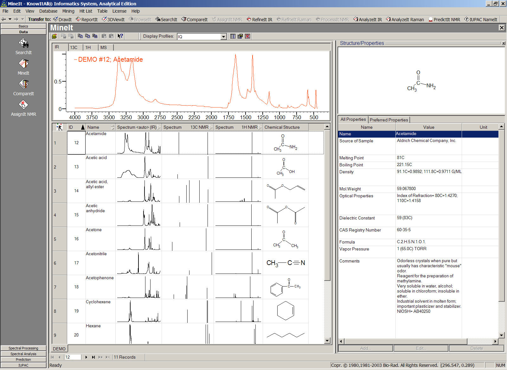
Task: Transfer to AnalyzeIt Raman
Action: tap(405, 19)
